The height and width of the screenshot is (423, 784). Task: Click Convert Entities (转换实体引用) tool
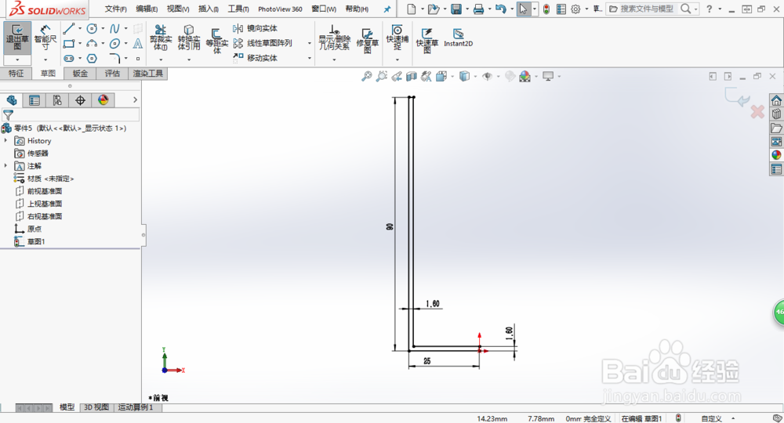click(188, 38)
